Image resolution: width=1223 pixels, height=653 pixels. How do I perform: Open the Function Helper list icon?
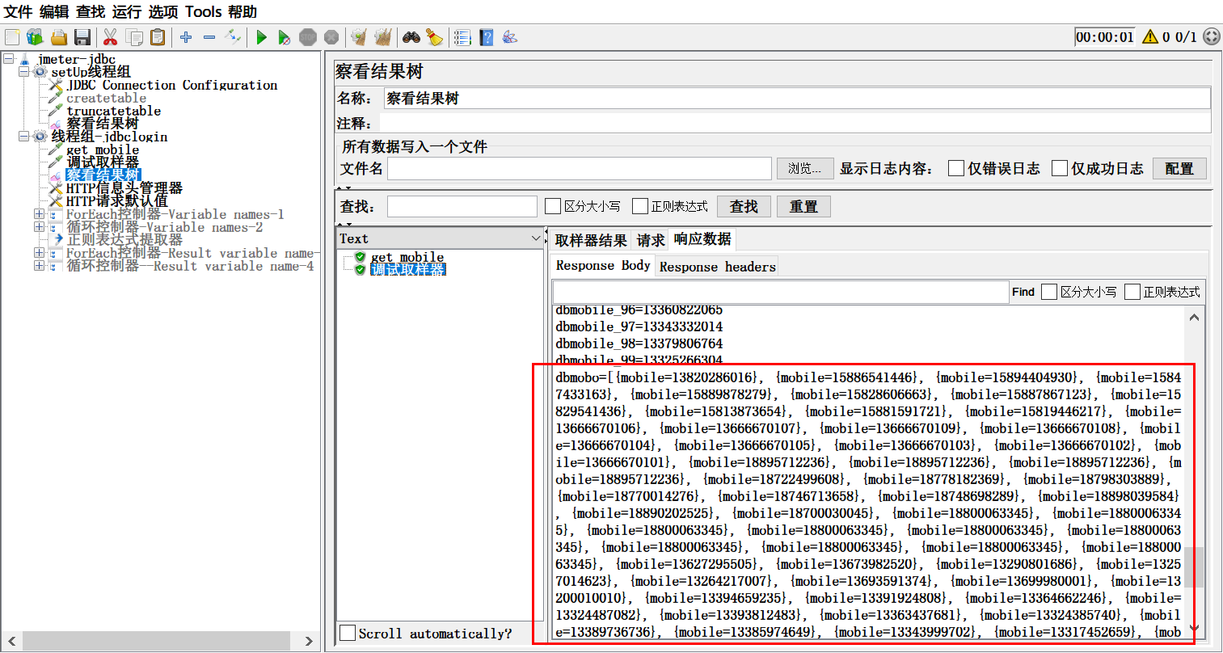pyautogui.click(x=462, y=37)
